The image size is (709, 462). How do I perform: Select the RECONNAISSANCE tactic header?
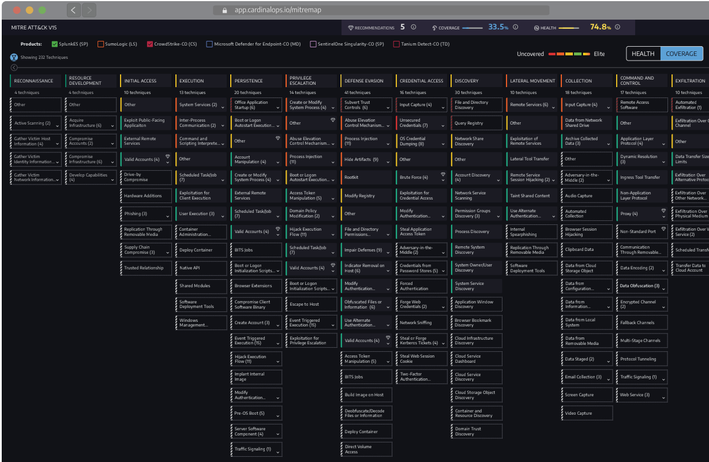coord(36,81)
